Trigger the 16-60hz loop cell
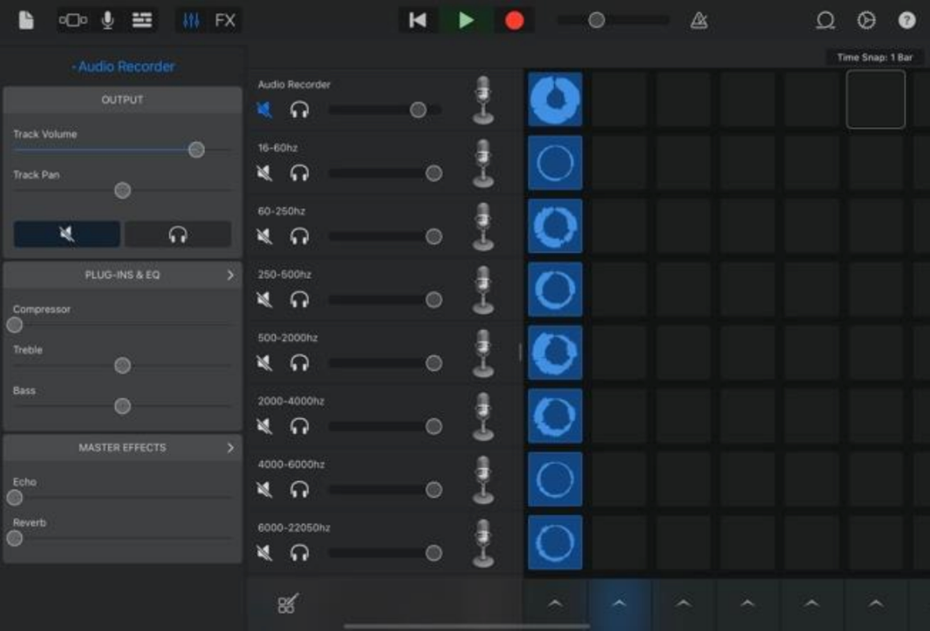The image size is (930, 631). (x=555, y=162)
